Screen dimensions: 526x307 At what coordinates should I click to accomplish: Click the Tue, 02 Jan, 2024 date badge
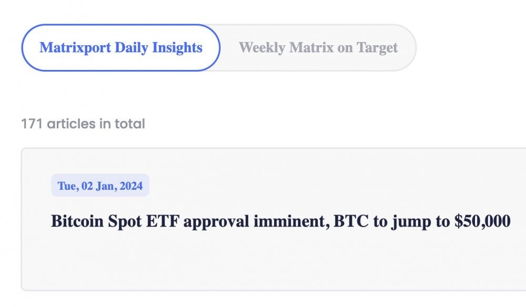pos(100,186)
